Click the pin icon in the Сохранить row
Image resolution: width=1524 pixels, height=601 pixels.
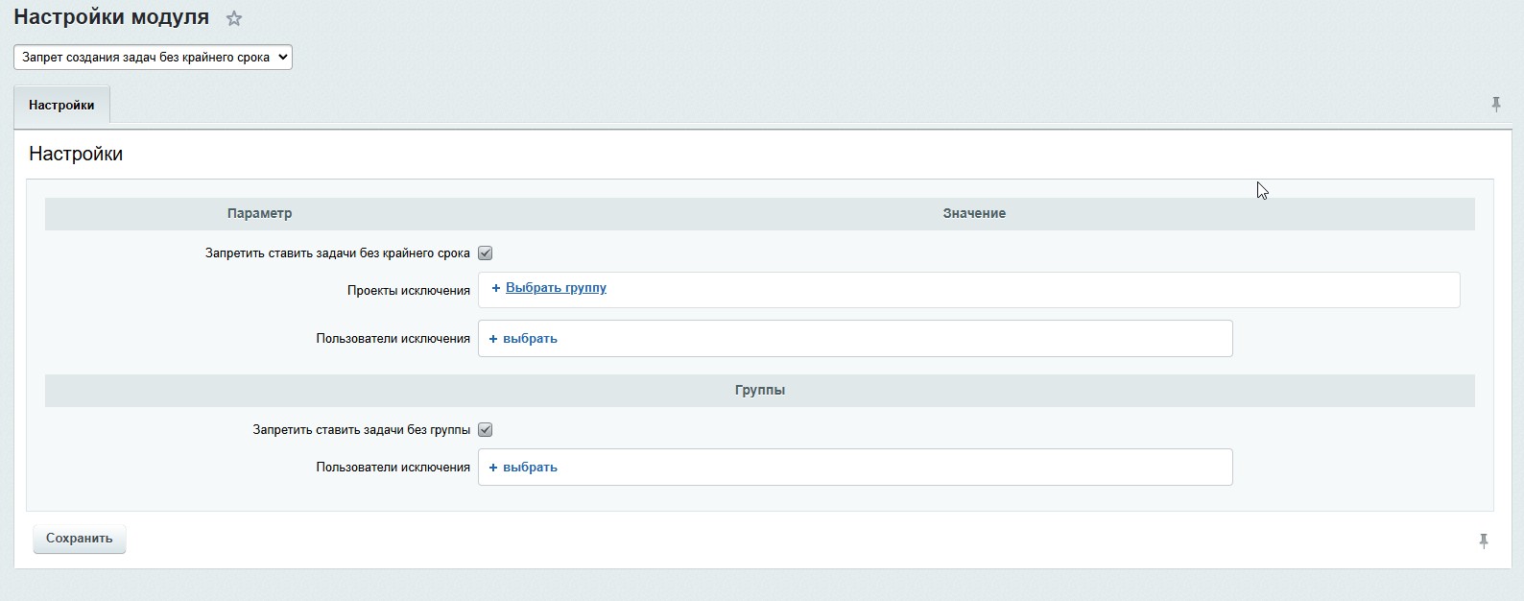point(1483,541)
